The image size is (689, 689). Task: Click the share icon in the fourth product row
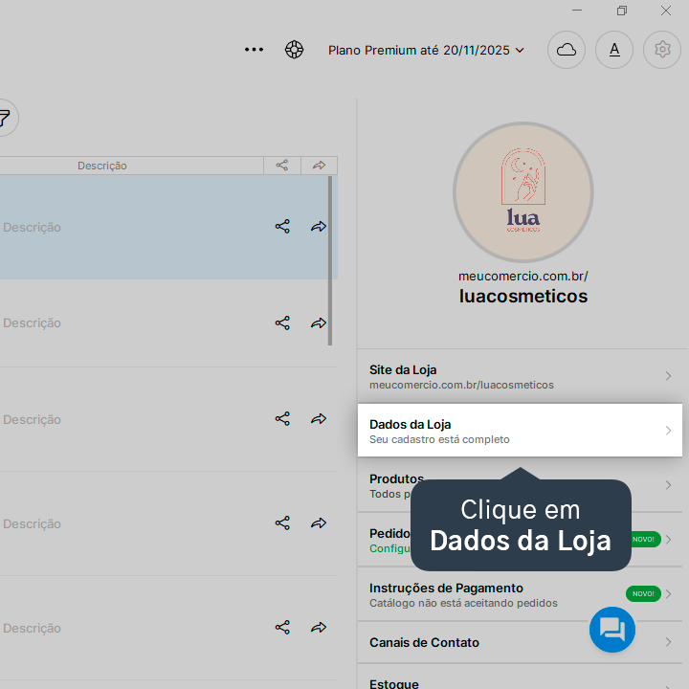(282, 522)
